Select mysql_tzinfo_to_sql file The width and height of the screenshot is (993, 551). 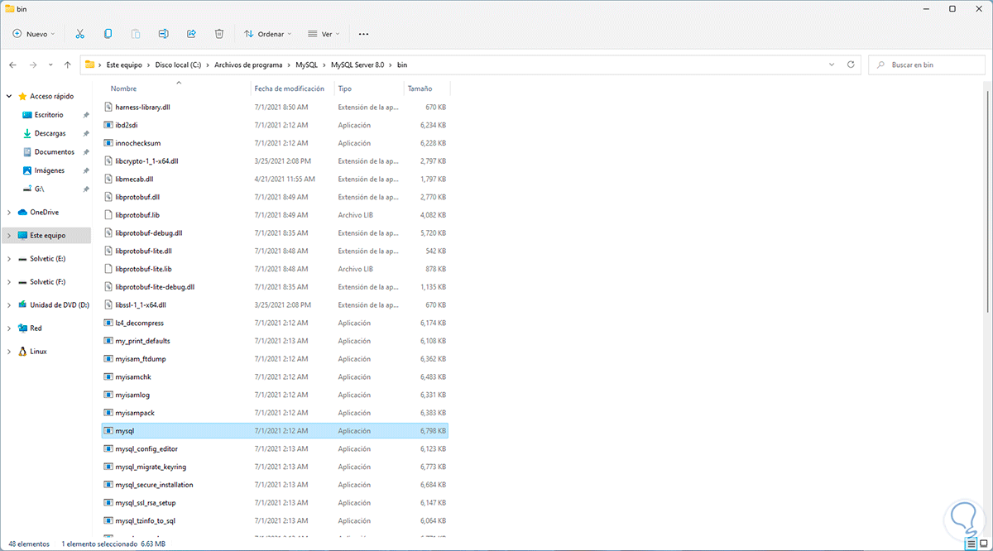click(274, 521)
